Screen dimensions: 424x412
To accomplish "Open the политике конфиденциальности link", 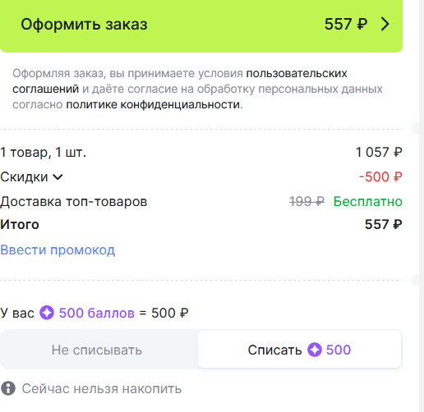I will point(153,104).
